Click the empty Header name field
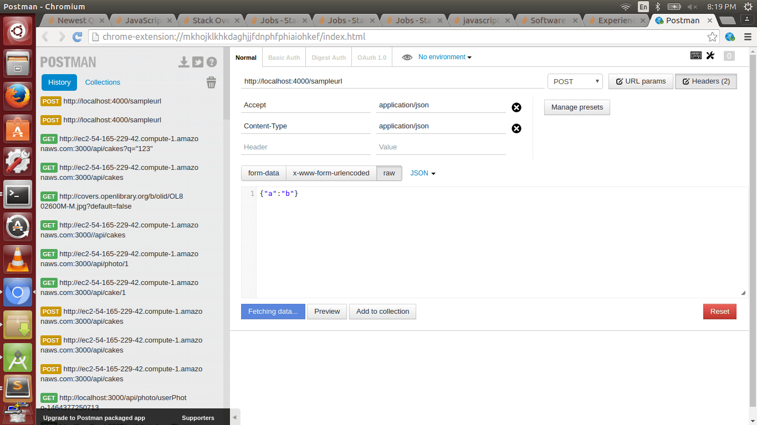Screen dimensions: 757x425 tap(306, 147)
